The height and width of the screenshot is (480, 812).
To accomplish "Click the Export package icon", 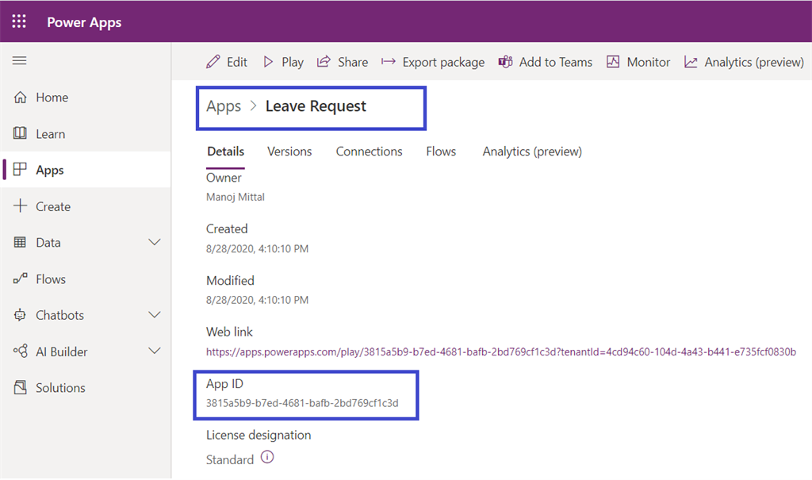I will coord(385,61).
